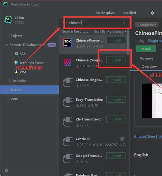Viewport: 162px width, 176px height.
Task: Uncheck the Grazie plugin checkbox
Action: coord(122,139)
